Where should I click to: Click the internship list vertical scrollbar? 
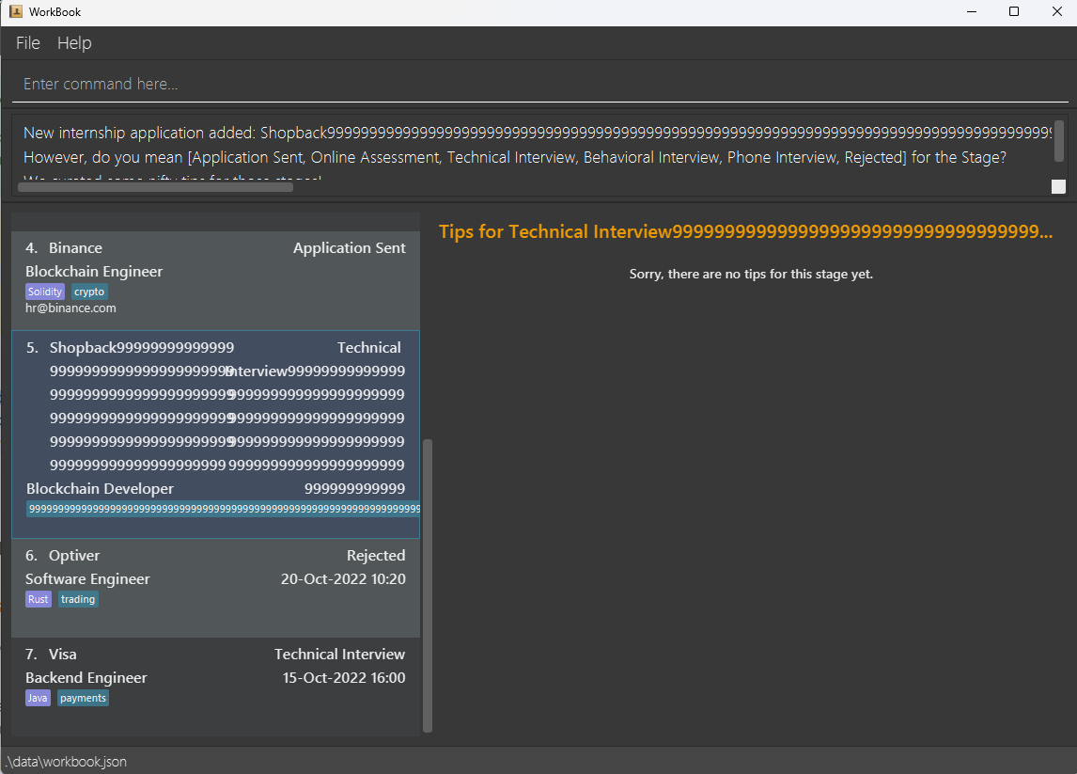pyautogui.click(x=428, y=586)
